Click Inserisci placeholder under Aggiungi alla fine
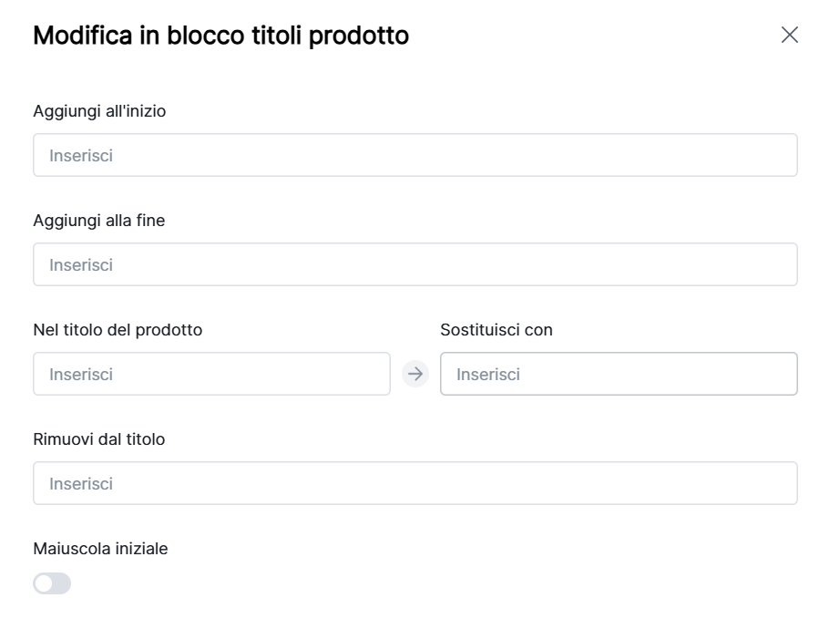 tap(81, 265)
